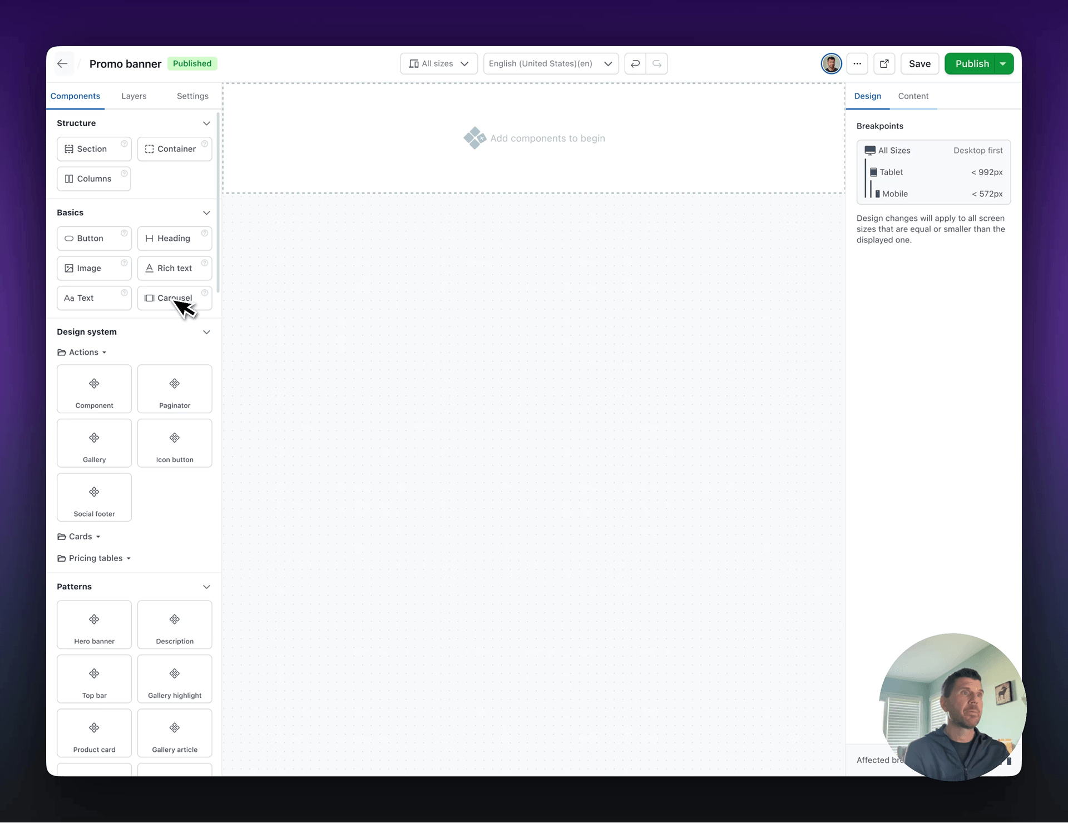1068x823 pixels.
Task: Open the All sizes dropdown
Action: 438,63
